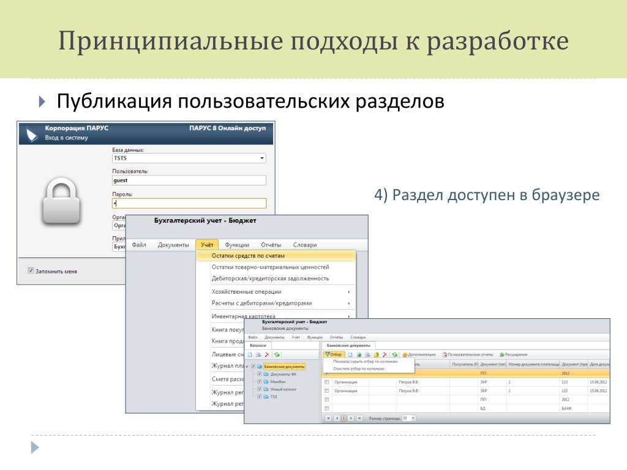Choose Остатки средств по счетам menu entry
627x470 pixels.
point(276,255)
